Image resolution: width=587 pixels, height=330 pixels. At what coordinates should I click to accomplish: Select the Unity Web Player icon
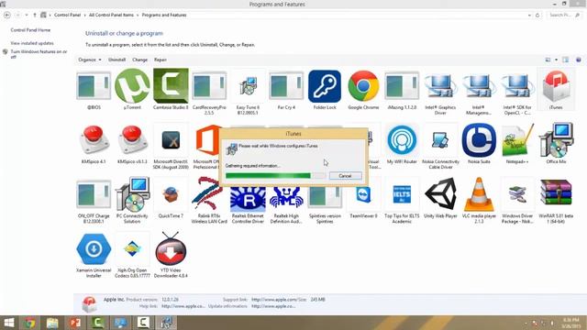[440, 194]
